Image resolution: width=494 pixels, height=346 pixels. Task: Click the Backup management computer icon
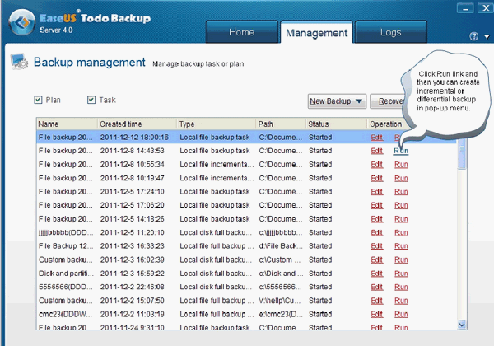click(19, 61)
